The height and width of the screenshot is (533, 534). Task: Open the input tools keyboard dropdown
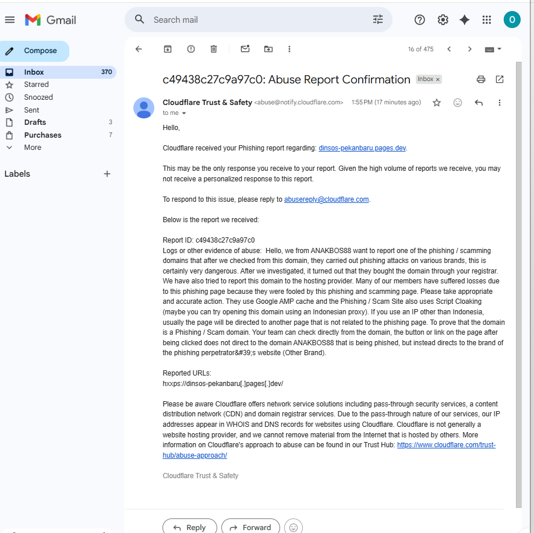(x=493, y=50)
